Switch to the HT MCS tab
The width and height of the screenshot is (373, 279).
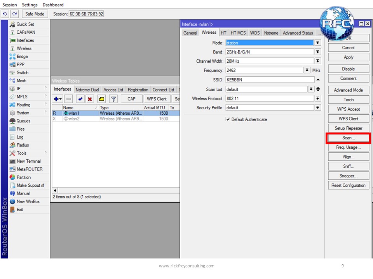coord(238,33)
